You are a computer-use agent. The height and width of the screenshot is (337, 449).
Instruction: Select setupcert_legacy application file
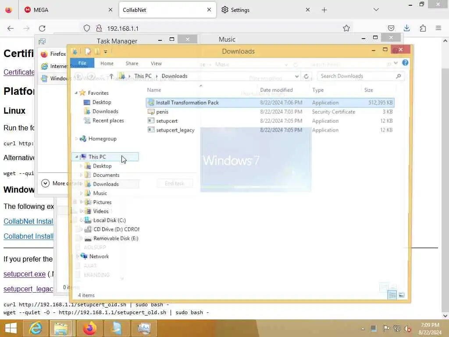(x=270, y=130)
